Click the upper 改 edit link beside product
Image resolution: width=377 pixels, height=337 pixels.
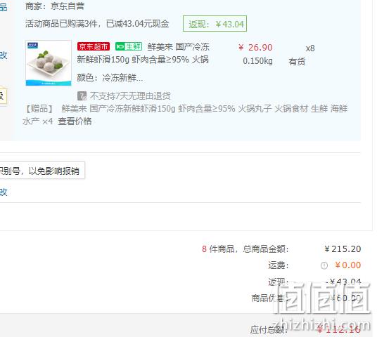[4, 55]
